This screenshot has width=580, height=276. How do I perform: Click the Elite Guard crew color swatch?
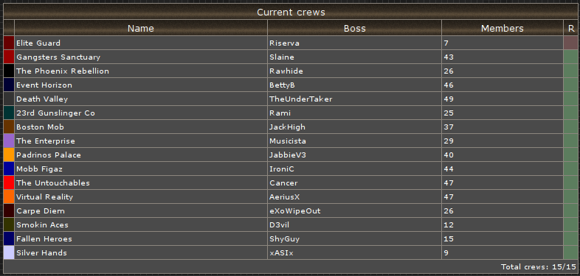(9, 43)
